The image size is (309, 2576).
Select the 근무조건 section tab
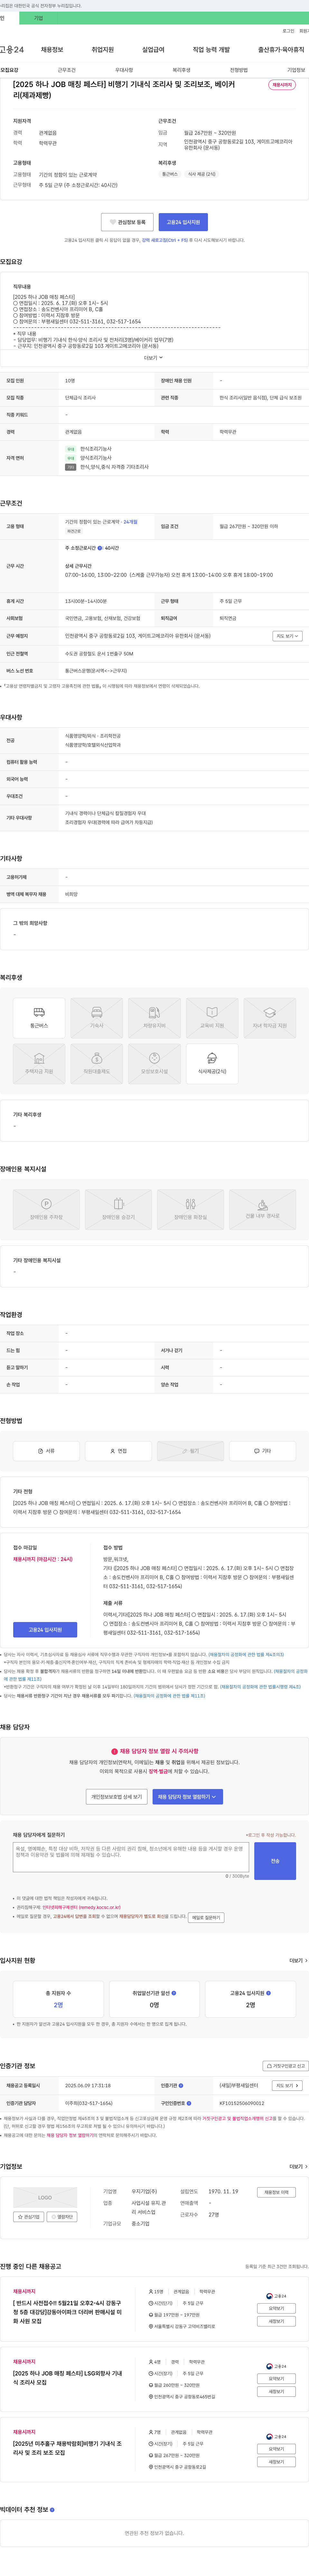pos(67,70)
